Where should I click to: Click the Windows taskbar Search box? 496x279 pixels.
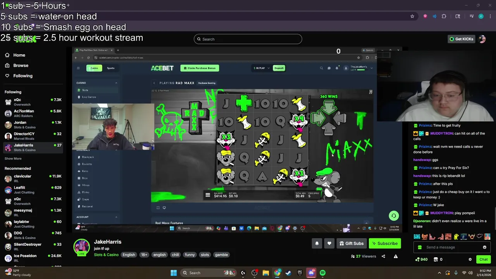pos(208,273)
